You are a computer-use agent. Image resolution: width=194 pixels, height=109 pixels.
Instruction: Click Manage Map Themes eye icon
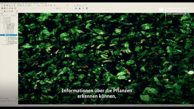tap(5, 15)
